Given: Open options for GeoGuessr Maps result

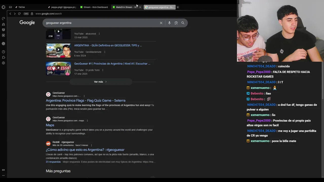Looking at the screenshot, I should click(87, 121).
